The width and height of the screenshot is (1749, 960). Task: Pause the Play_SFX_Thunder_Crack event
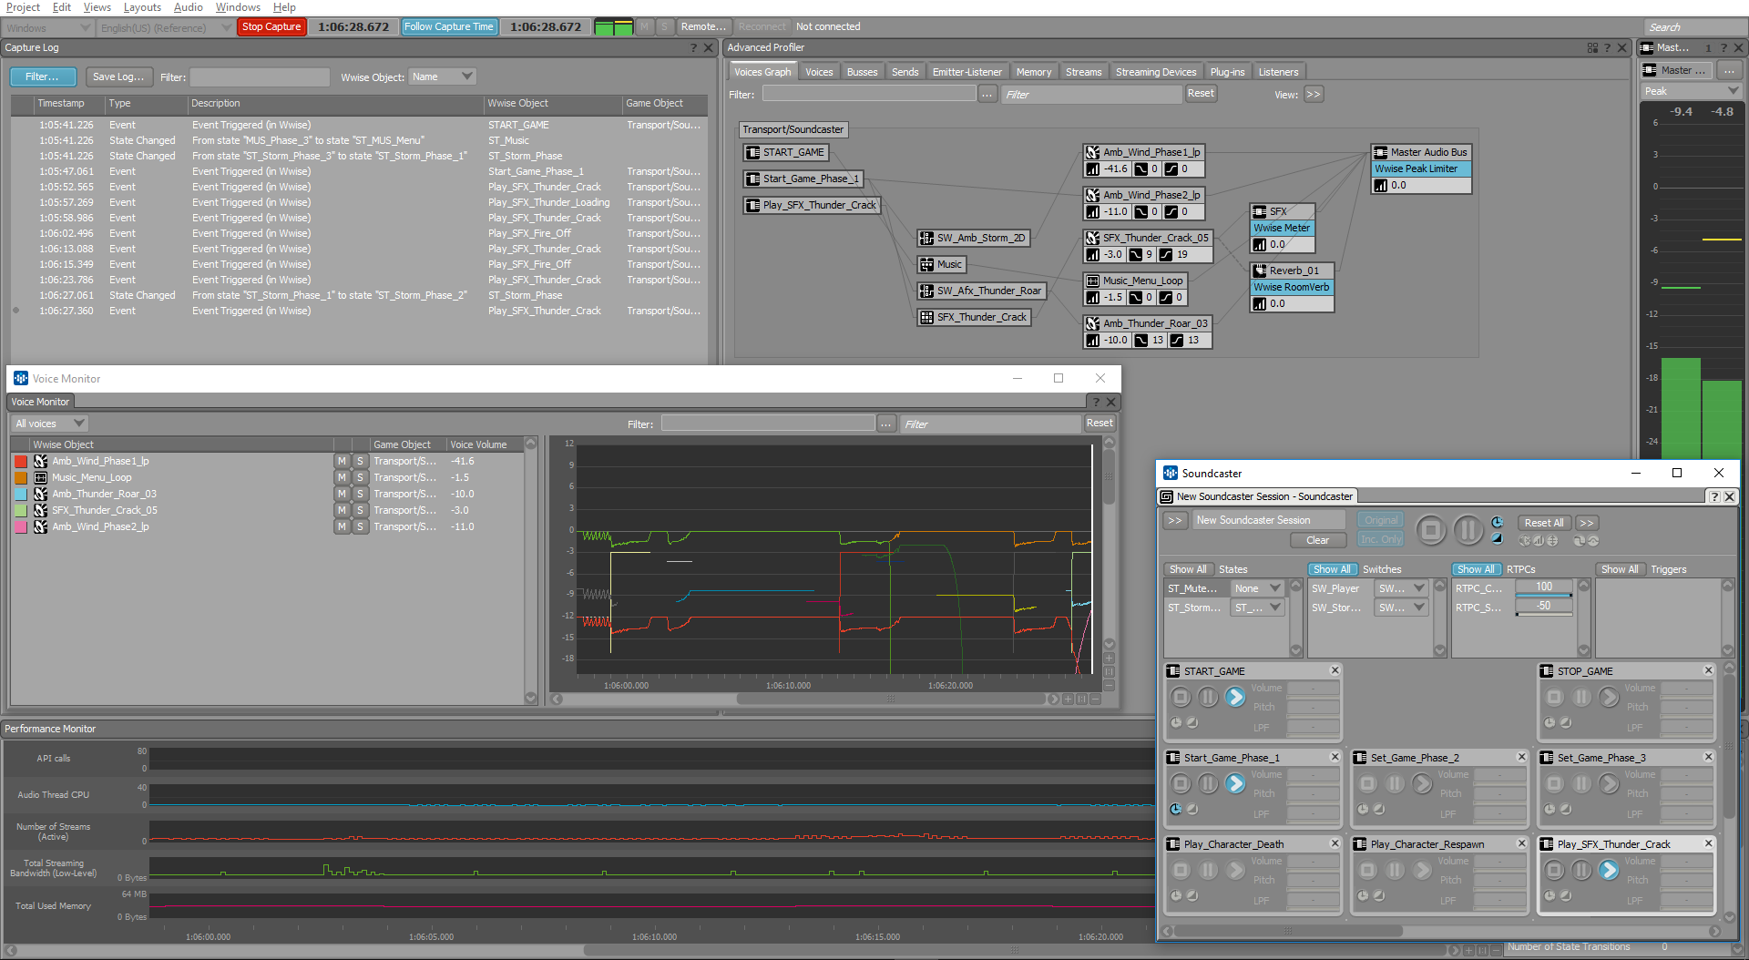click(1581, 871)
